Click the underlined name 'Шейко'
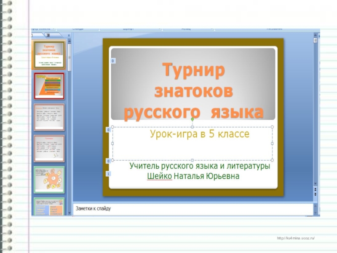 160,176
